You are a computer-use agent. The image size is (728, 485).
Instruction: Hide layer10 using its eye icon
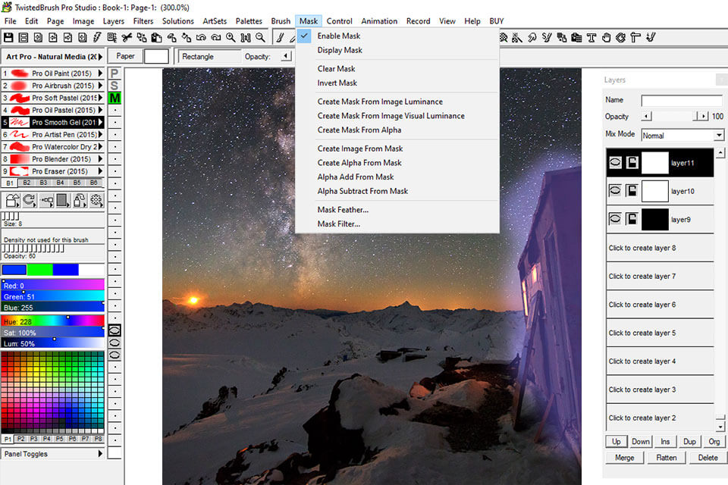[x=615, y=191]
